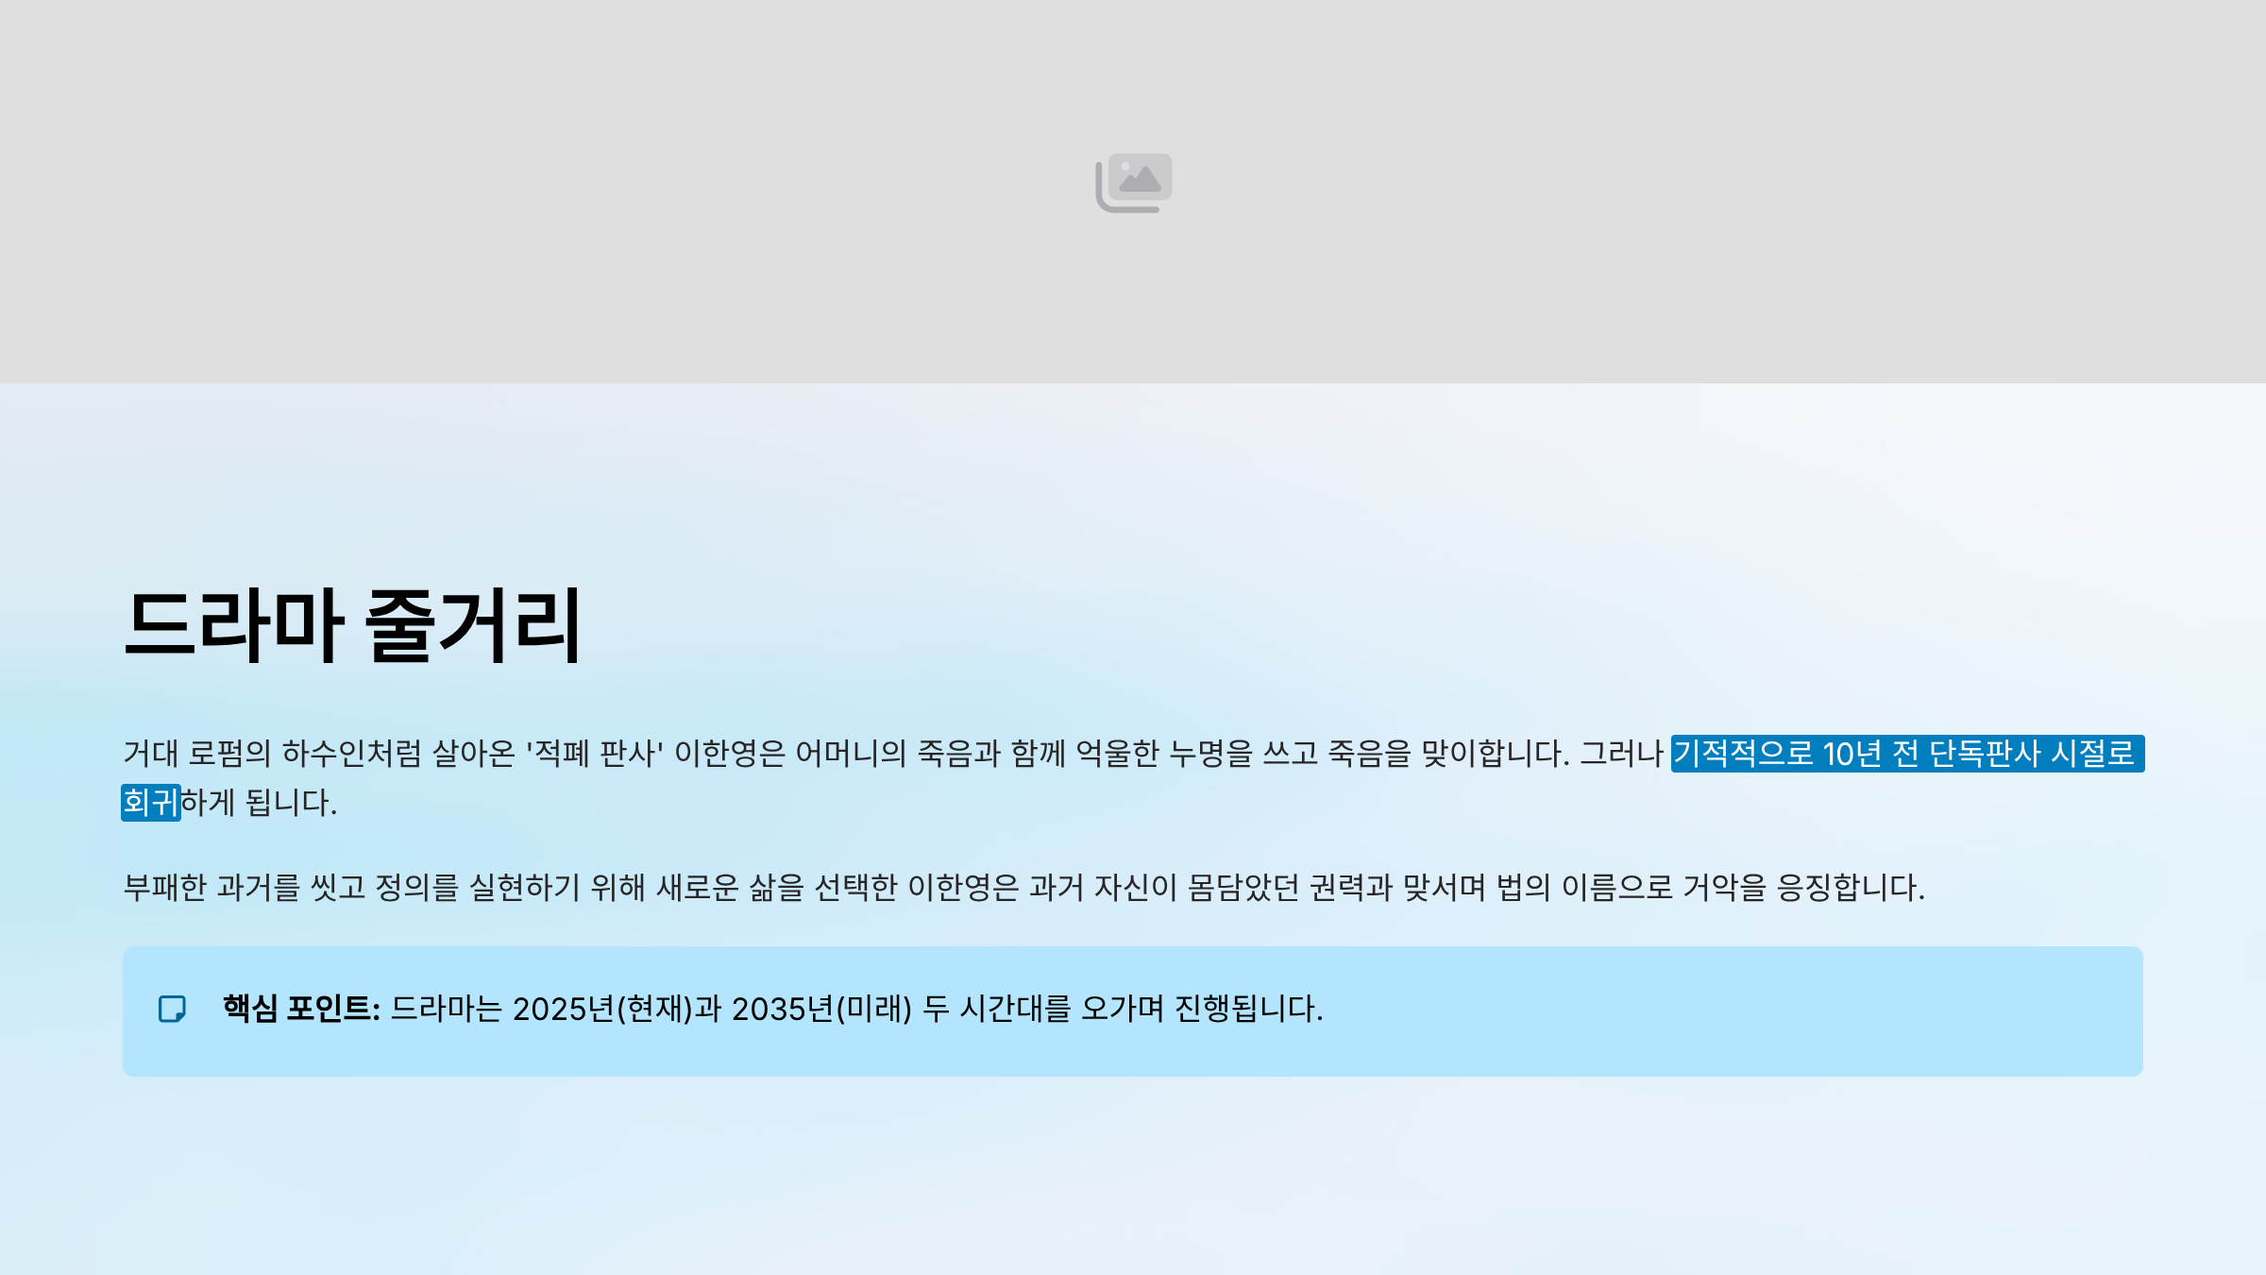
Task: Click '부패한 과거를' starting second paragraph
Action: [x=211, y=888]
